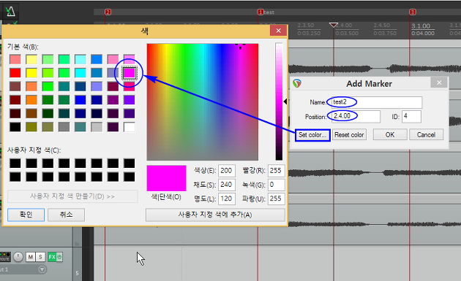
Task: Click the marker ID field
Action: pyautogui.click(x=411, y=116)
